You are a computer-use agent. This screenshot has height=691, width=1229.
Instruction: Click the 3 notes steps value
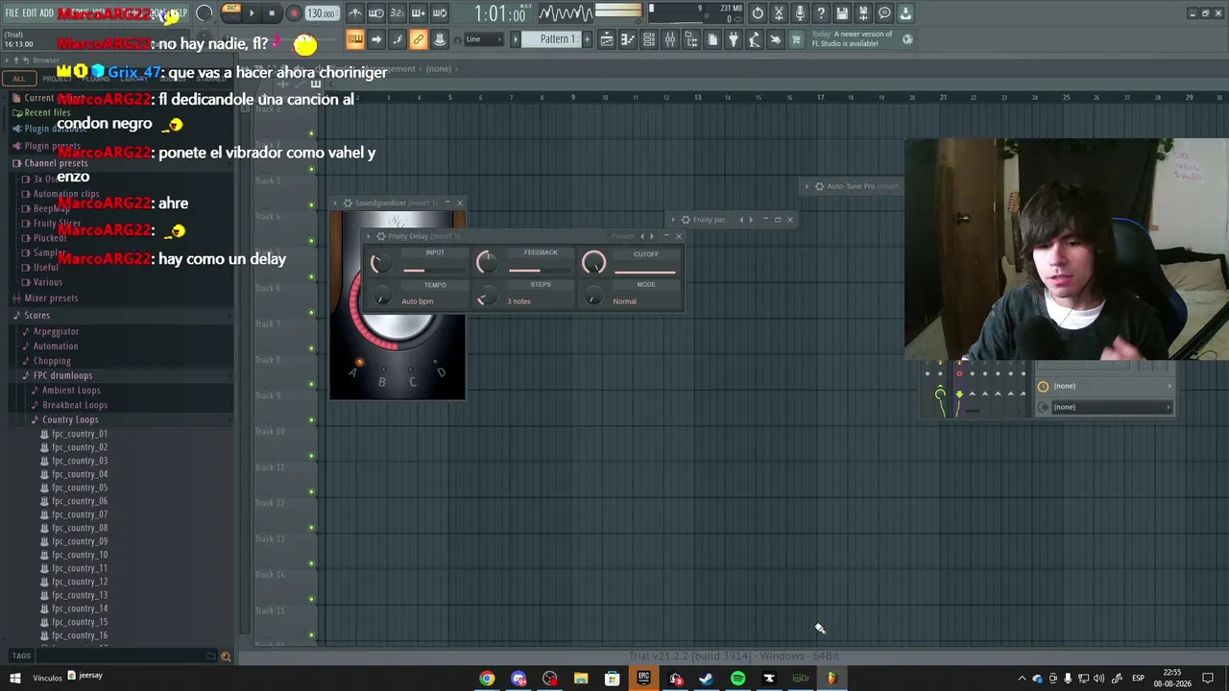[518, 301]
